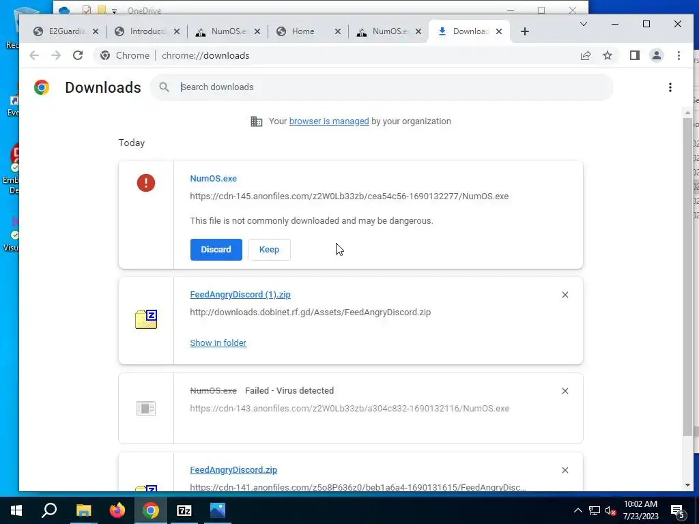This screenshot has width=699, height=524.
Task: Click the share this page icon
Action: (x=585, y=55)
